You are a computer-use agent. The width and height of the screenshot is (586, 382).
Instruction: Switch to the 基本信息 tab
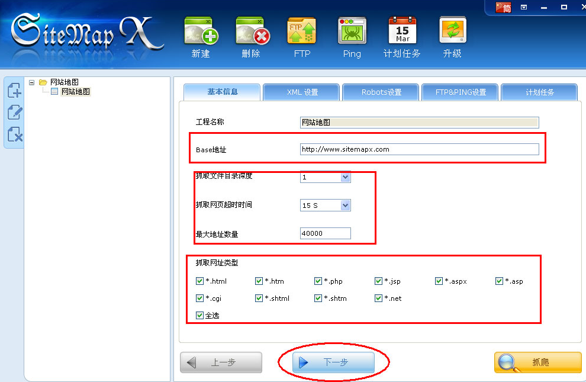pyautogui.click(x=223, y=92)
